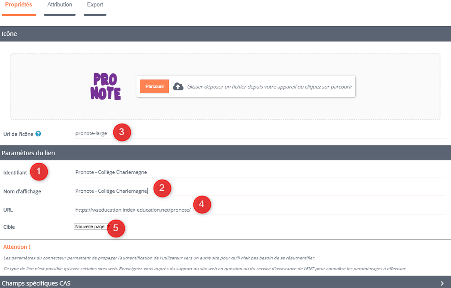Click red marker number 3
The width and height of the screenshot is (451, 288).
pos(122,133)
